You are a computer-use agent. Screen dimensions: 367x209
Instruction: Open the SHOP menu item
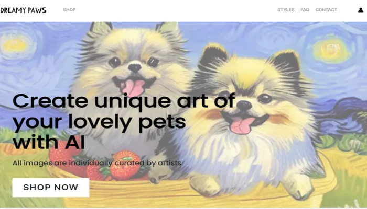[69, 10]
